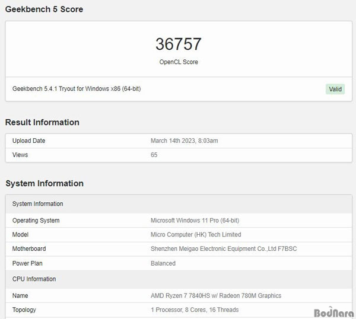
Task: Click the Model label
Action: 20,234
